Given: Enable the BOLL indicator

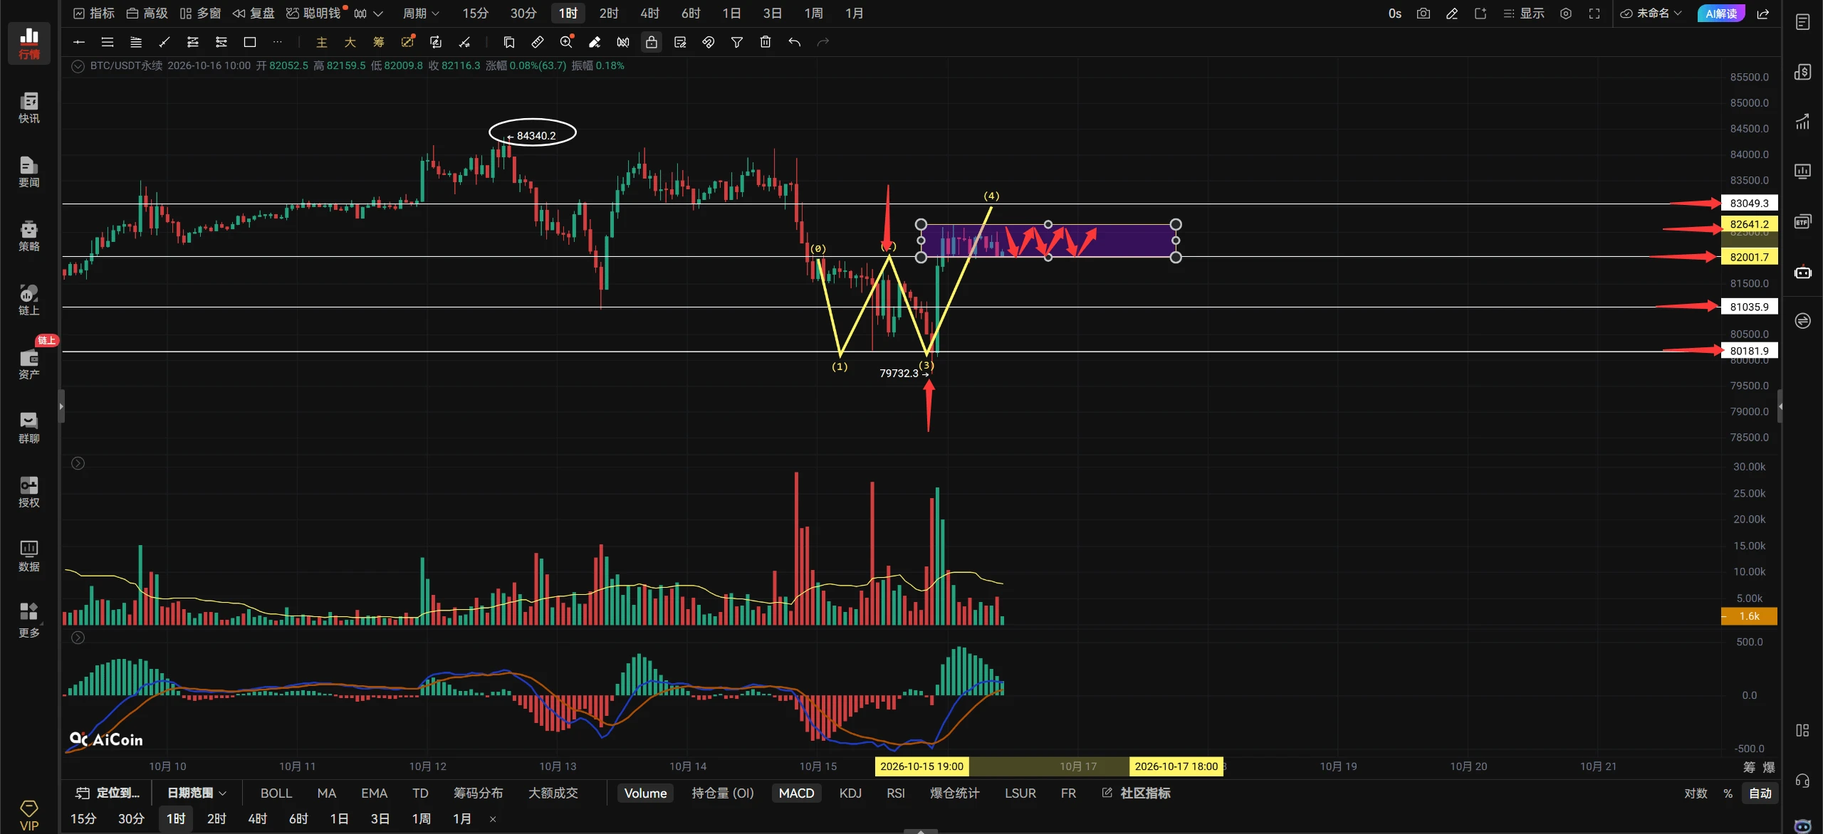Looking at the screenshot, I should 276,793.
